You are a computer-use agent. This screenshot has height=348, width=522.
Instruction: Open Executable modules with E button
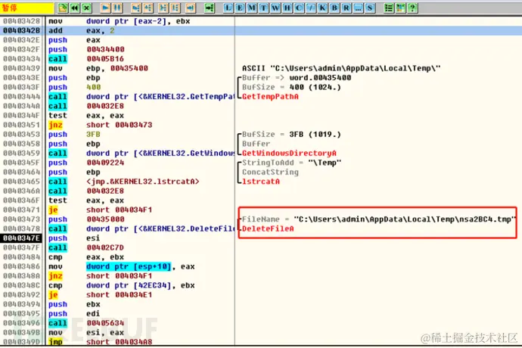point(240,8)
